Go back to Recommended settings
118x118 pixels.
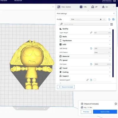pos(66,87)
